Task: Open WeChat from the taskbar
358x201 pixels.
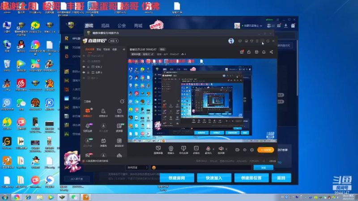Action: pyautogui.click(x=74, y=197)
